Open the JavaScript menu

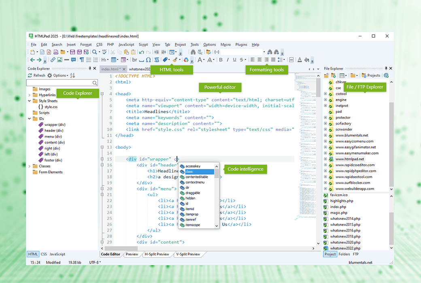(126, 44)
